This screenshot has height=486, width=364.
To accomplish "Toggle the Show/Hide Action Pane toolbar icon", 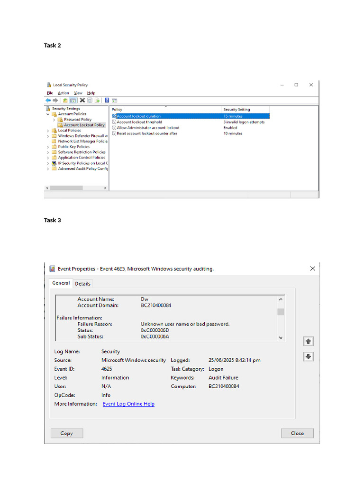I will click(x=114, y=101).
